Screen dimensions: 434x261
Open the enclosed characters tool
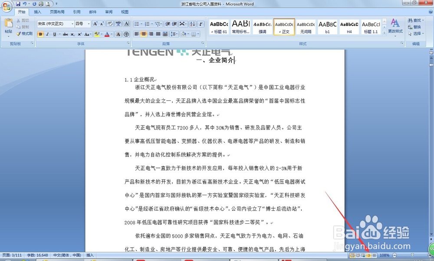tap(126, 34)
